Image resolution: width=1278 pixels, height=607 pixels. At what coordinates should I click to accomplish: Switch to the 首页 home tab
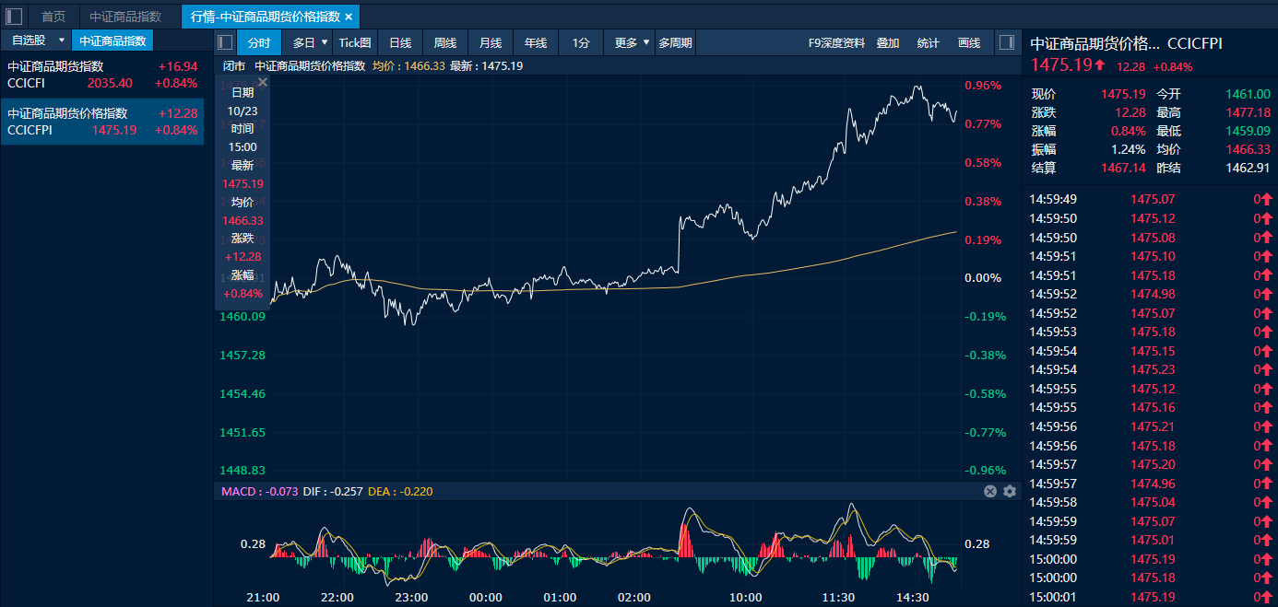pyautogui.click(x=53, y=17)
